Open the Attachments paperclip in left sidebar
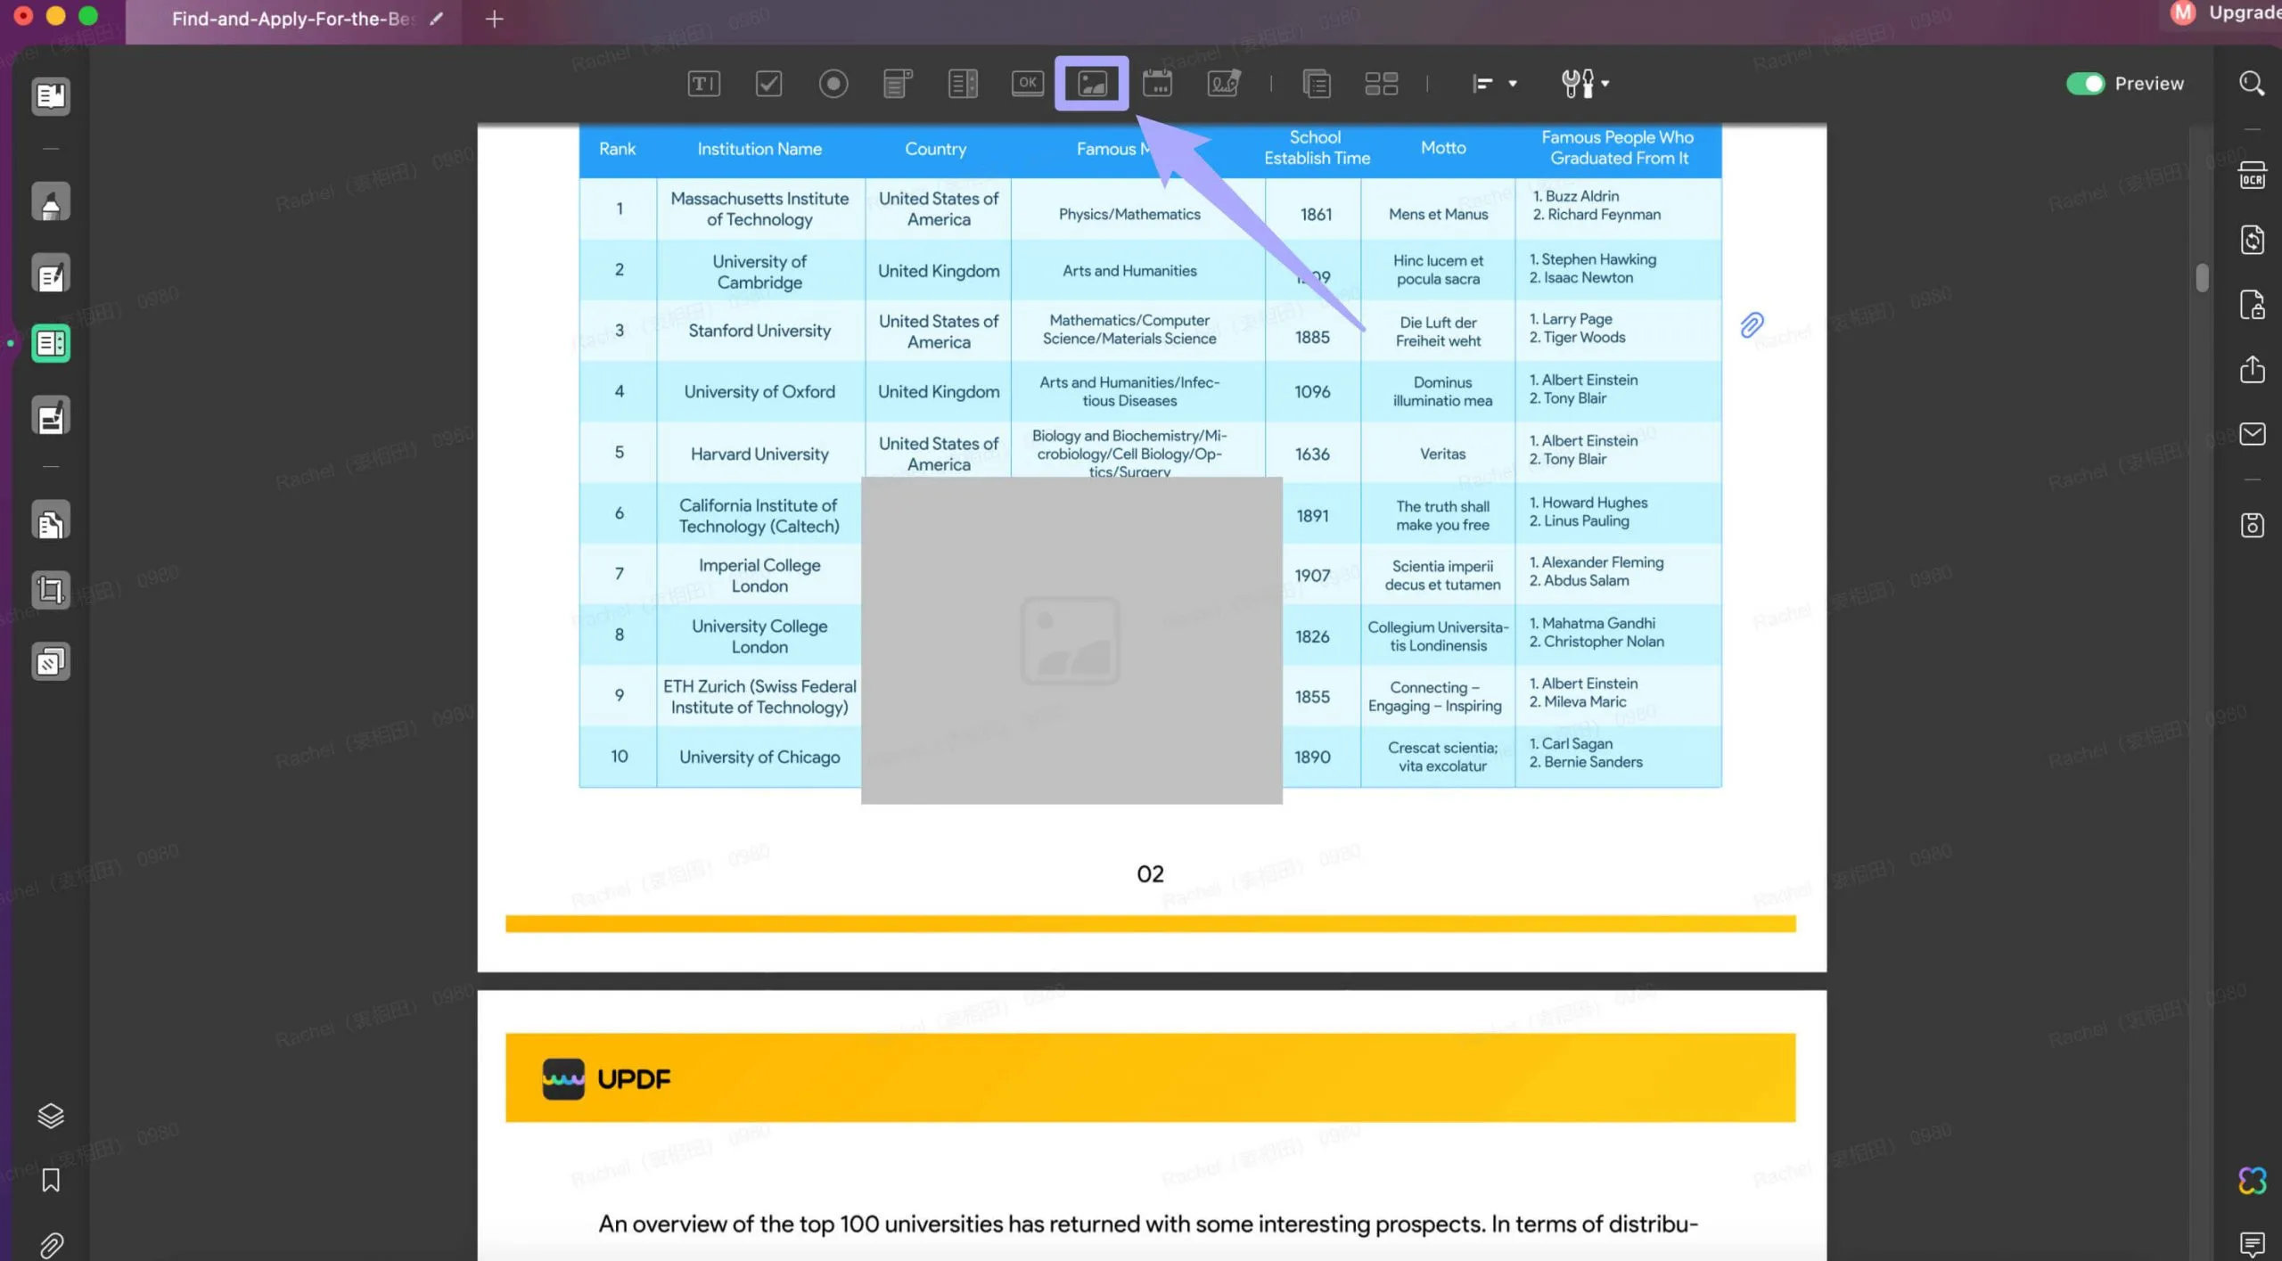2282x1261 pixels. (51, 1244)
